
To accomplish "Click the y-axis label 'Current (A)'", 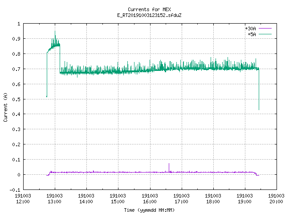I will point(5,107).
